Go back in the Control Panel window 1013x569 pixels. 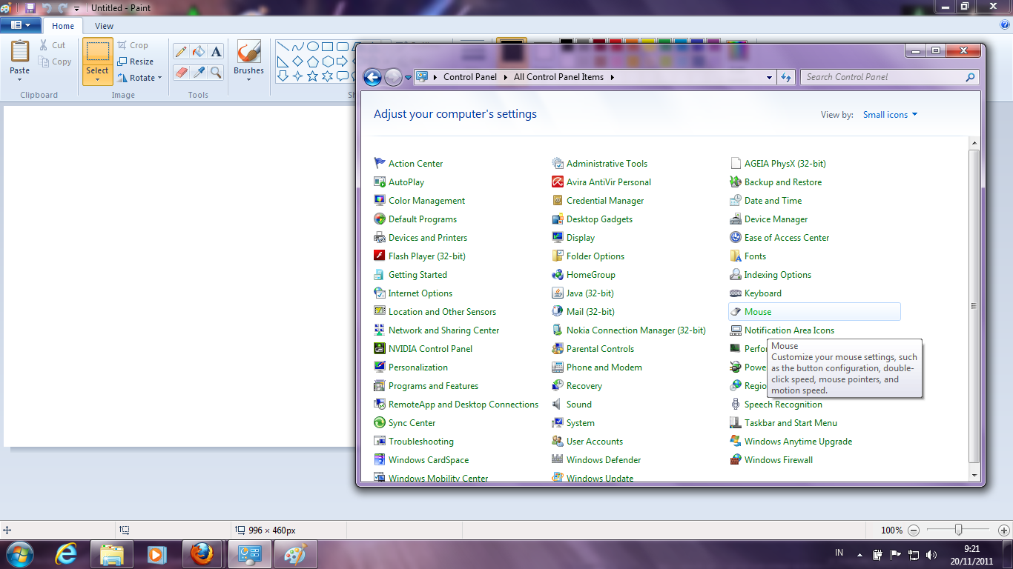click(x=373, y=77)
